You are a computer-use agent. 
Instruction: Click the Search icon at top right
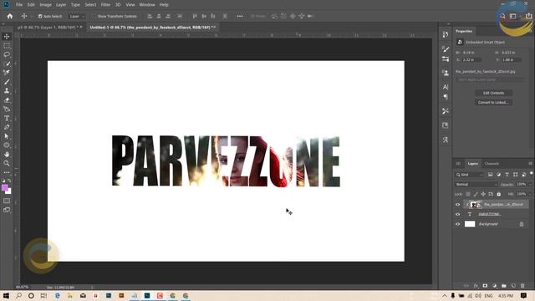(502, 16)
